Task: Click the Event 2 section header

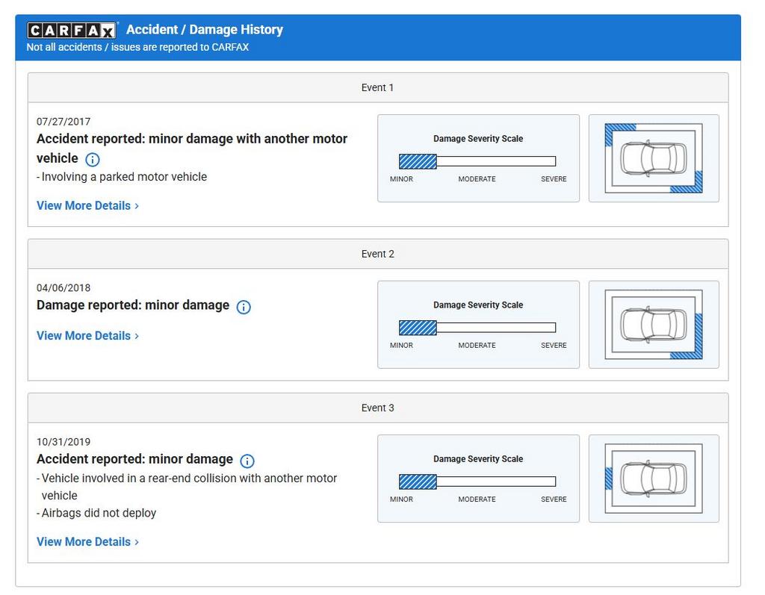Action: pos(377,254)
